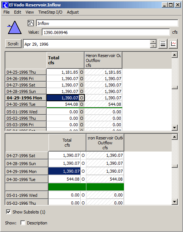Viewport: 183px width, 232px height.
Task: Click the lower table scrollbar thumb
Action: coord(175,166)
